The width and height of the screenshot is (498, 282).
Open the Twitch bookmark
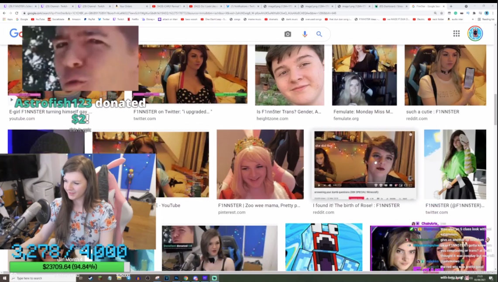point(118,19)
